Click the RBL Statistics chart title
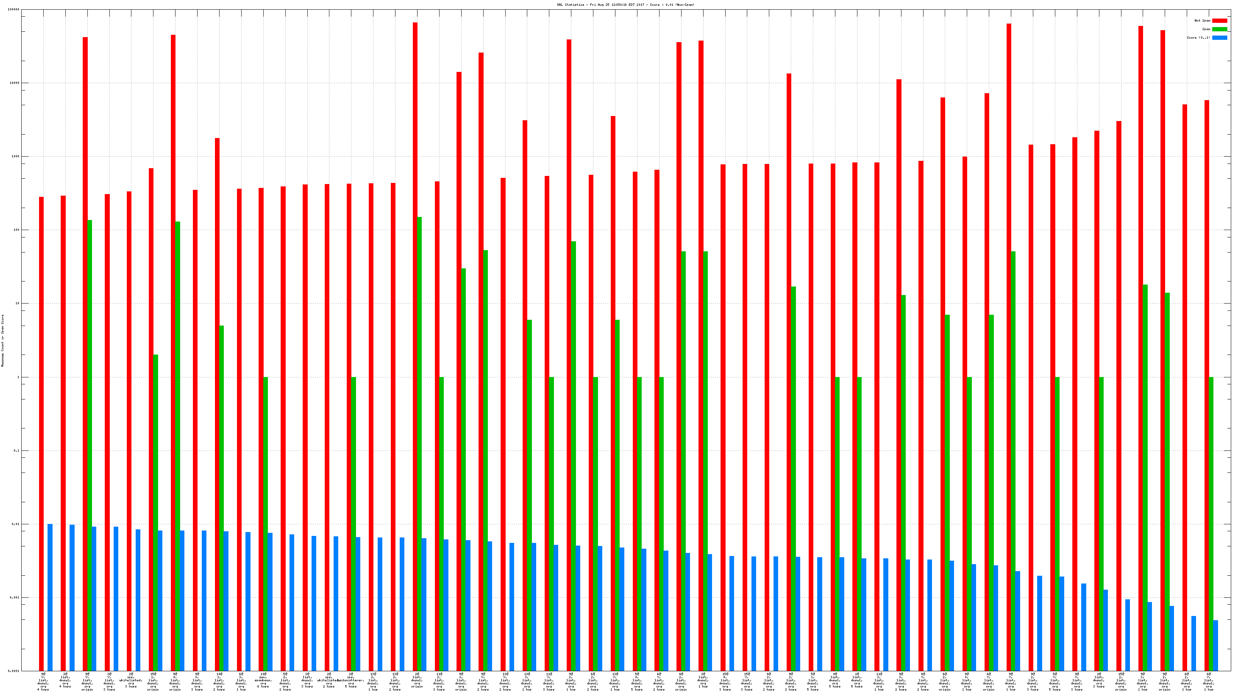The width and height of the screenshot is (1237, 696). (625, 5)
